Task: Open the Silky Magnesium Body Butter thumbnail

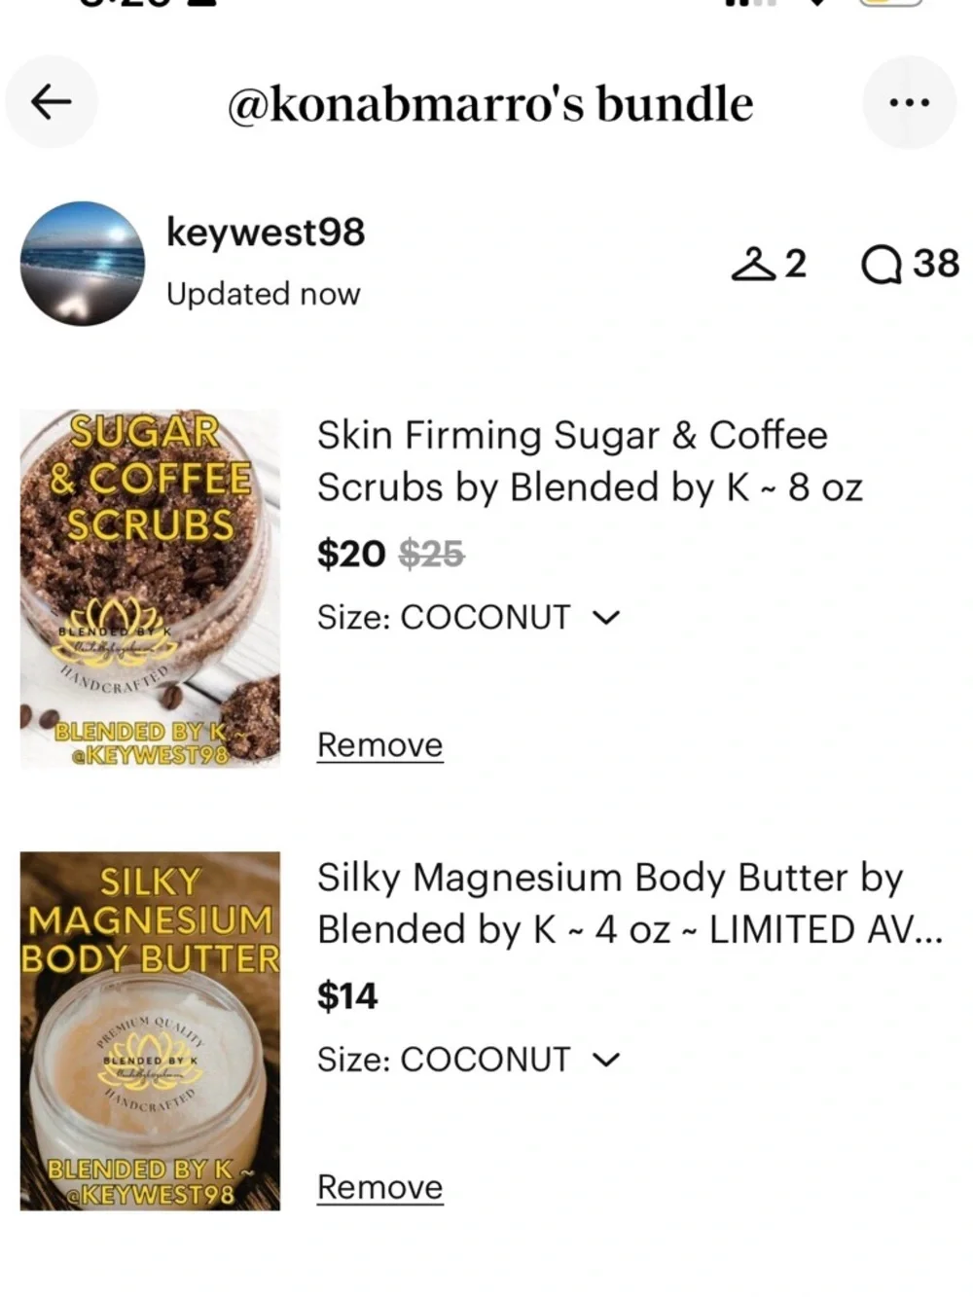Action: [x=150, y=1031]
